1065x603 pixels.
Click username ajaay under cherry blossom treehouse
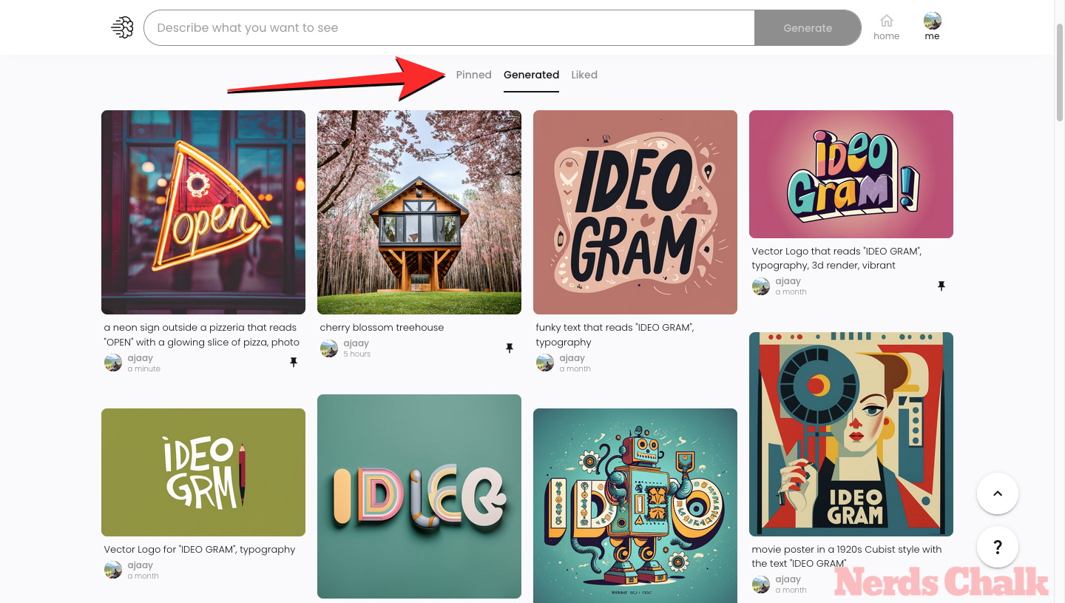pyautogui.click(x=356, y=343)
